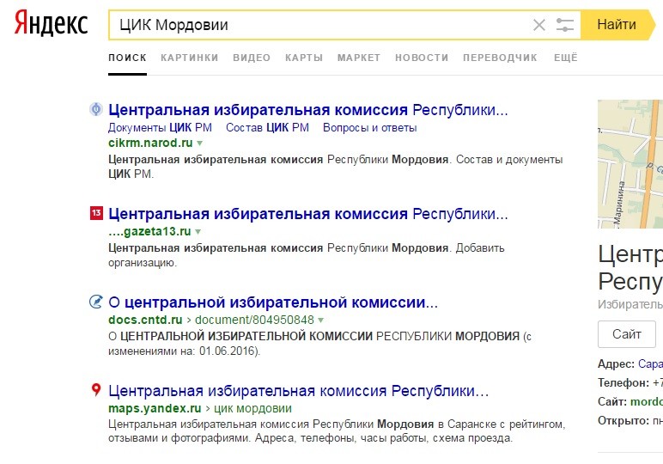This screenshot has width=663, height=464.
Task: Click the map thumbnail in sidebar
Action: pos(630,164)
